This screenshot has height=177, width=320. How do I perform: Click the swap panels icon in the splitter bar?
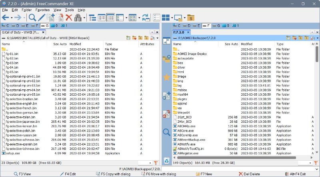coord(166,41)
